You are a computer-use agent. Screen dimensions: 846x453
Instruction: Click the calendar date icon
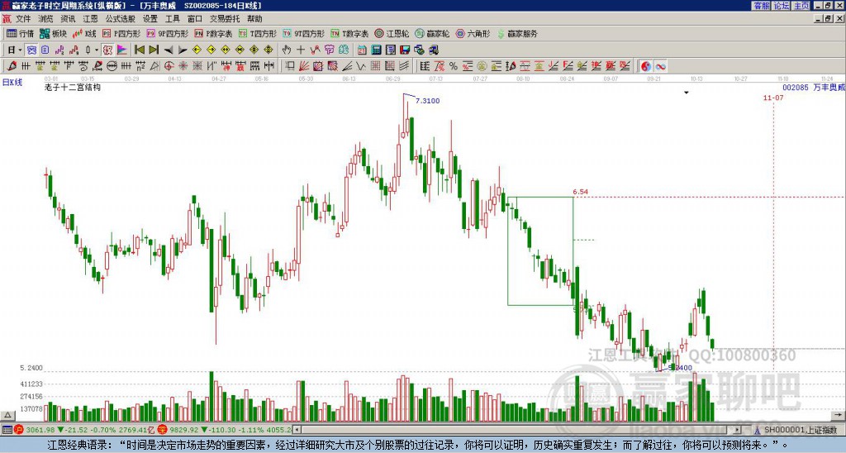pyautogui.click(x=362, y=50)
